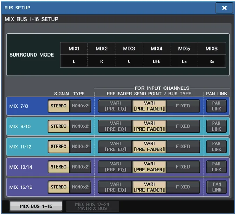
Task: Click the MIX6 surround header cell
Action: pyautogui.click(x=212, y=49)
